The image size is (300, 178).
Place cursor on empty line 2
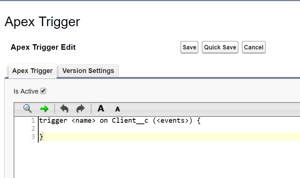pyautogui.click(x=110, y=129)
